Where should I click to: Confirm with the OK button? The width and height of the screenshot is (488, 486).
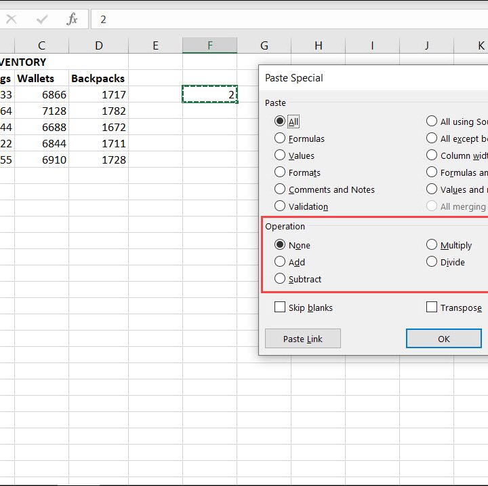click(444, 339)
